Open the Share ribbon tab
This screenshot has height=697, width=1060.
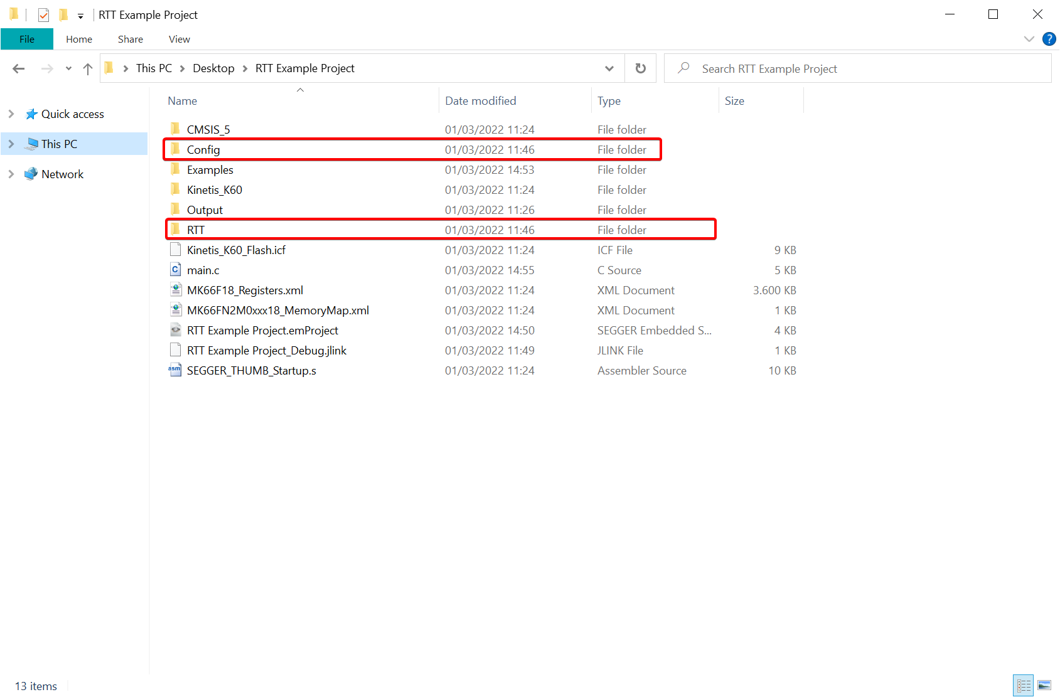(x=130, y=39)
